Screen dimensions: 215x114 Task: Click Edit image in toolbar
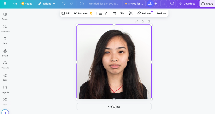(66, 13)
